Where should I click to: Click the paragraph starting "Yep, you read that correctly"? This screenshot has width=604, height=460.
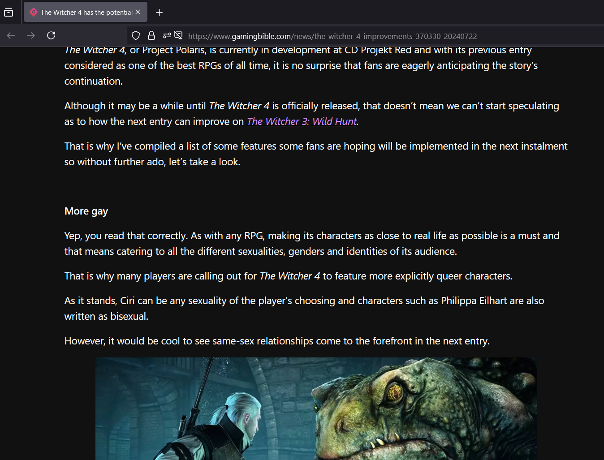[312, 244]
